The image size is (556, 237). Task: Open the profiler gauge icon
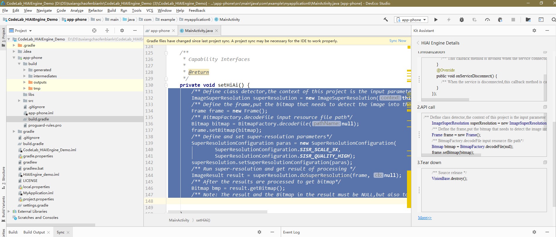pos(487,20)
